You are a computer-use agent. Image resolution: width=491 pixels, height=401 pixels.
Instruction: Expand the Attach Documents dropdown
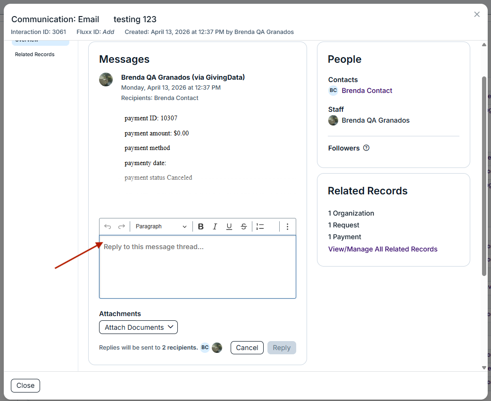click(x=138, y=327)
